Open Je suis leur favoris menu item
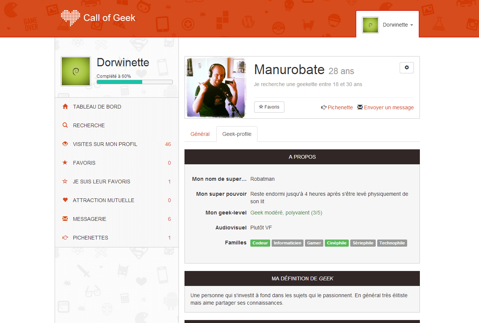The width and height of the screenshot is (479, 323). click(101, 182)
